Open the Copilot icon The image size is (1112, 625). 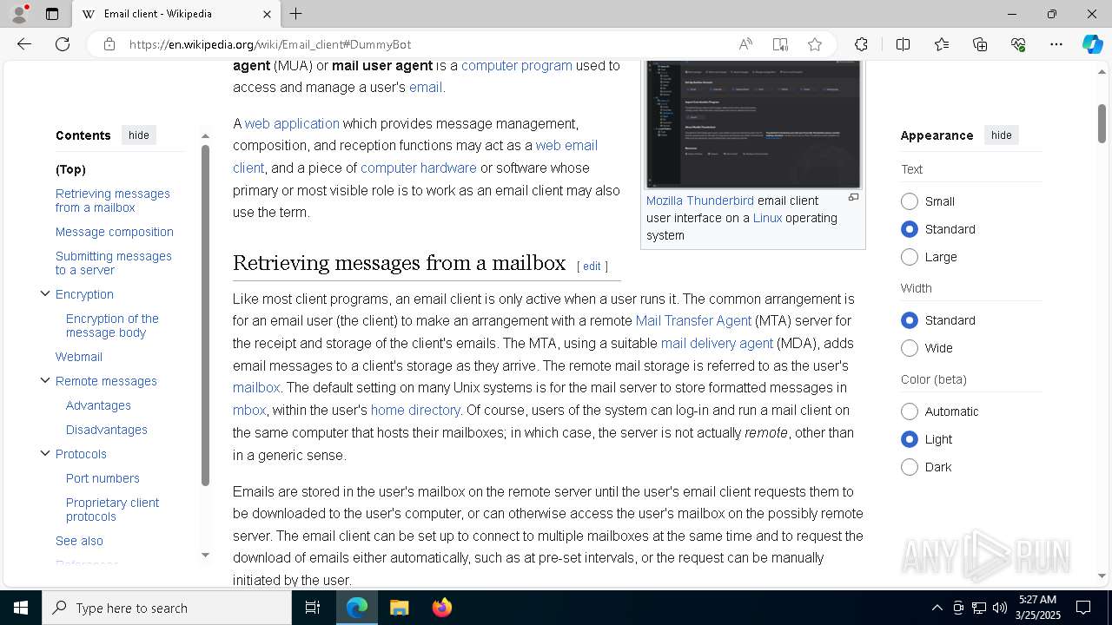pos(1092,44)
